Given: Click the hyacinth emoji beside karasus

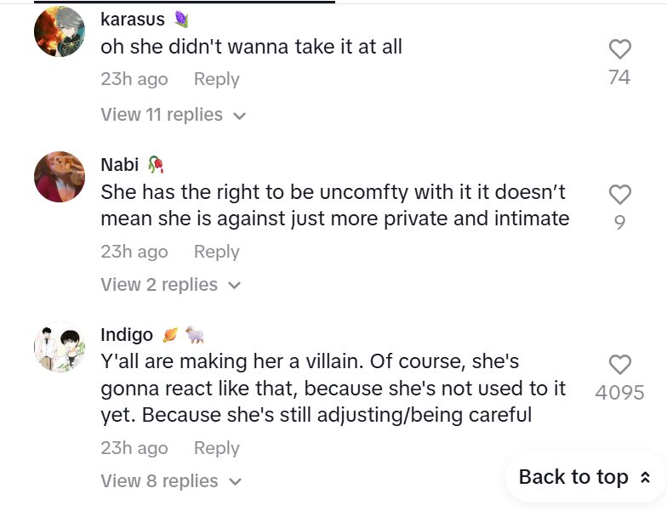Looking at the screenshot, I should [x=181, y=19].
